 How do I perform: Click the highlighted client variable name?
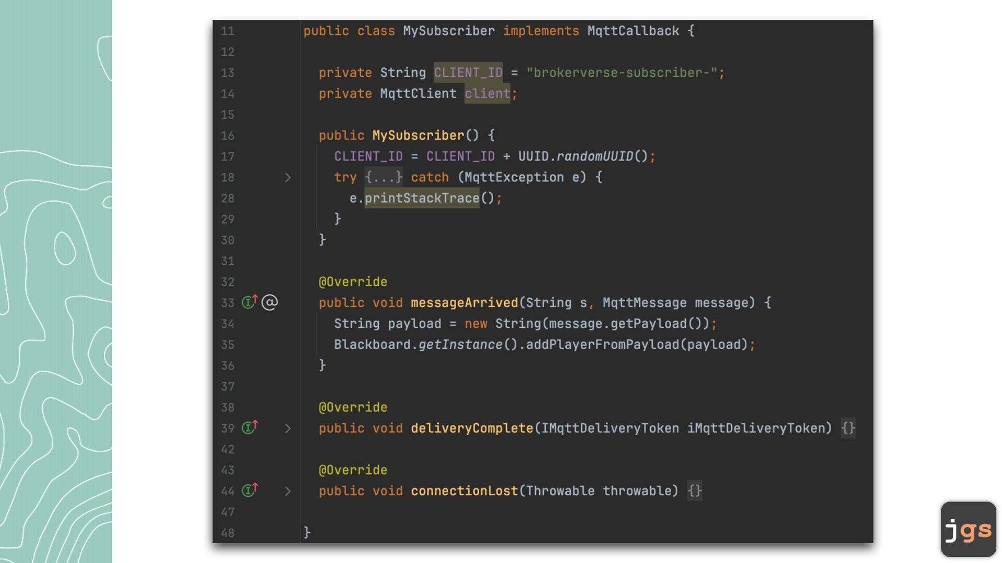coord(487,93)
